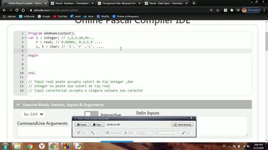Toggle the Interactive mode switch
The width and height of the screenshot is (268, 150).
(x=91, y=114)
